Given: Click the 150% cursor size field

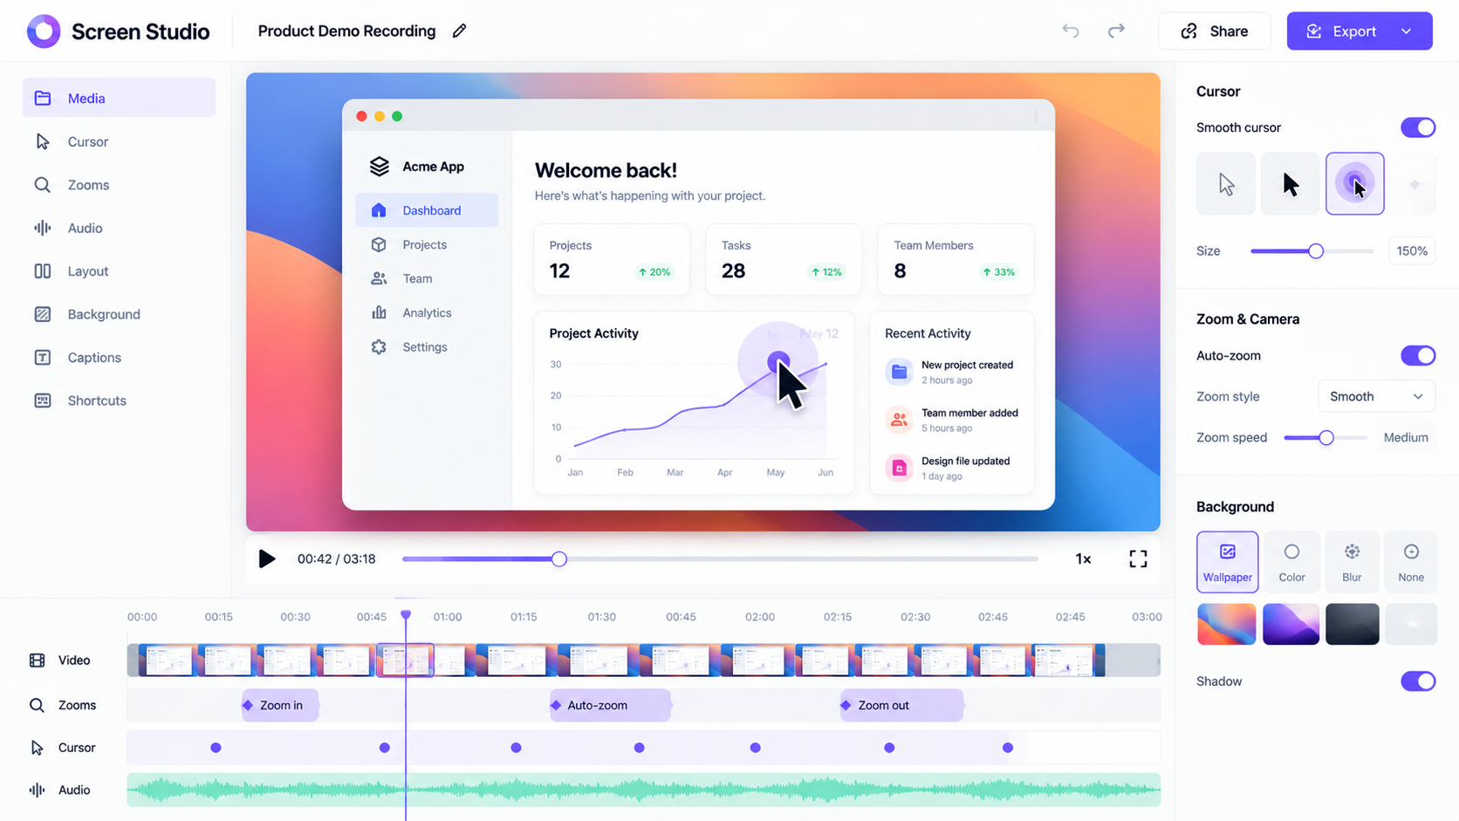Looking at the screenshot, I should tap(1412, 251).
